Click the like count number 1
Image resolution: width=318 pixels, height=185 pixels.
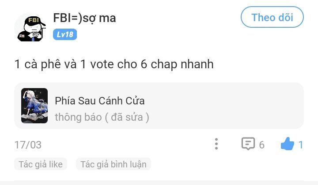[x=301, y=144]
